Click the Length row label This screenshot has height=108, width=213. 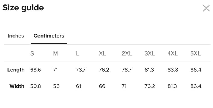pos(16,70)
